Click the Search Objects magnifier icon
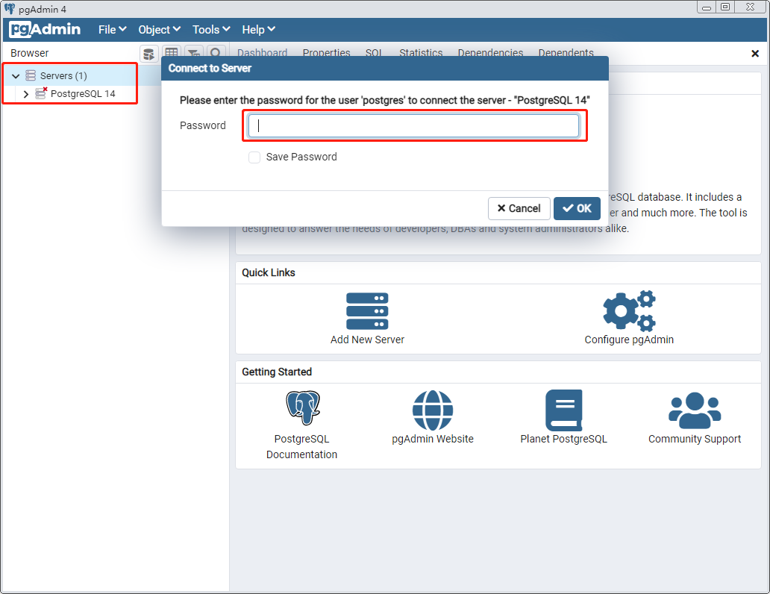Viewport: 770px width, 594px height. (x=216, y=52)
